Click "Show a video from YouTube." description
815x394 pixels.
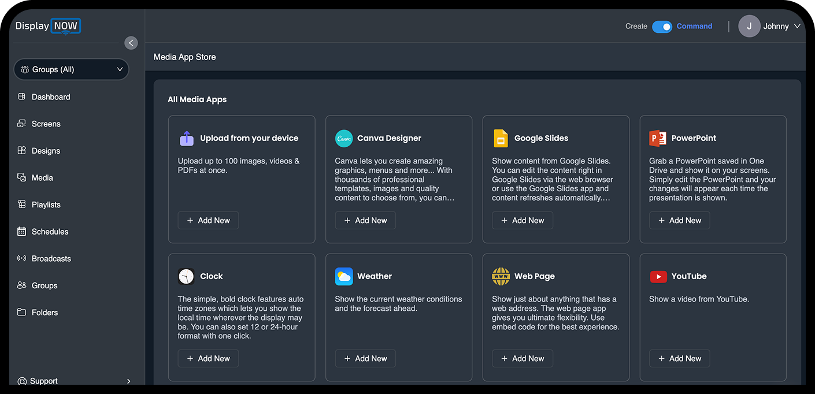pos(699,299)
